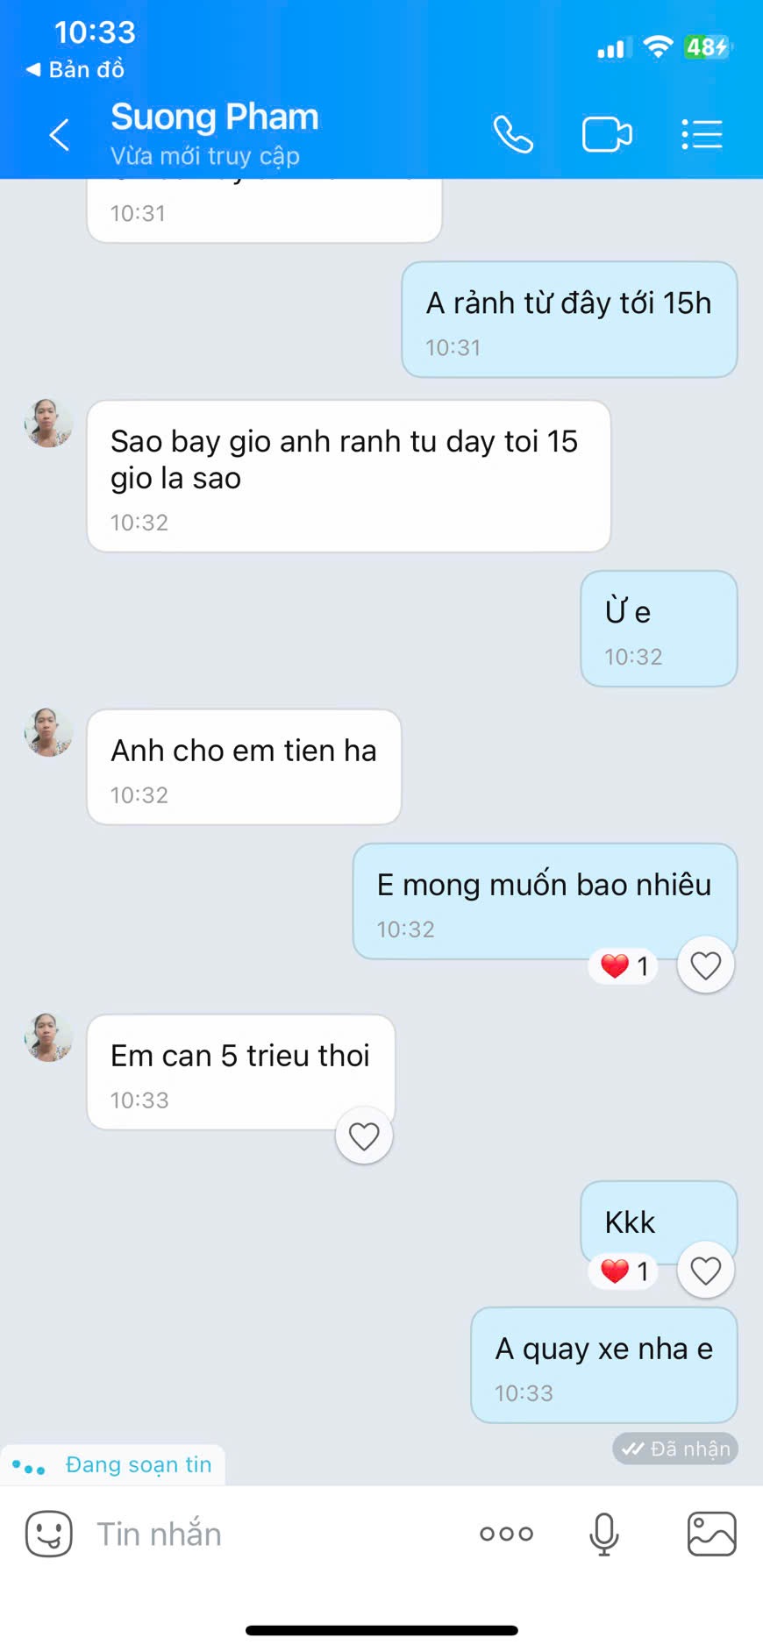View heart reactions on "E mong muốn bao nhiêu"
Image resolution: width=763 pixels, height=1652 pixels.
(624, 966)
